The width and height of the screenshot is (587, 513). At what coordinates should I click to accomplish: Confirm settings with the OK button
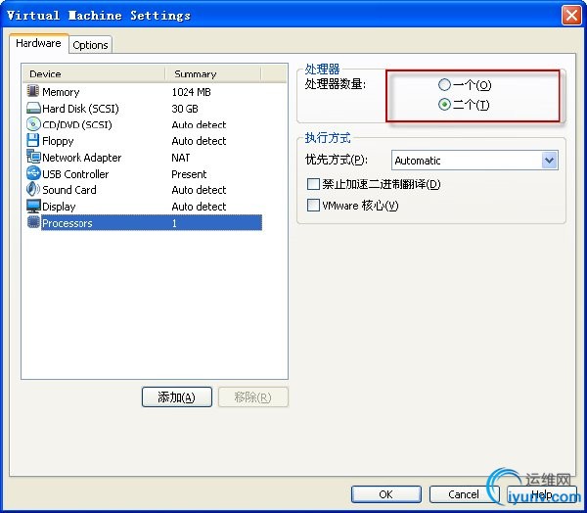[x=386, y=494]
